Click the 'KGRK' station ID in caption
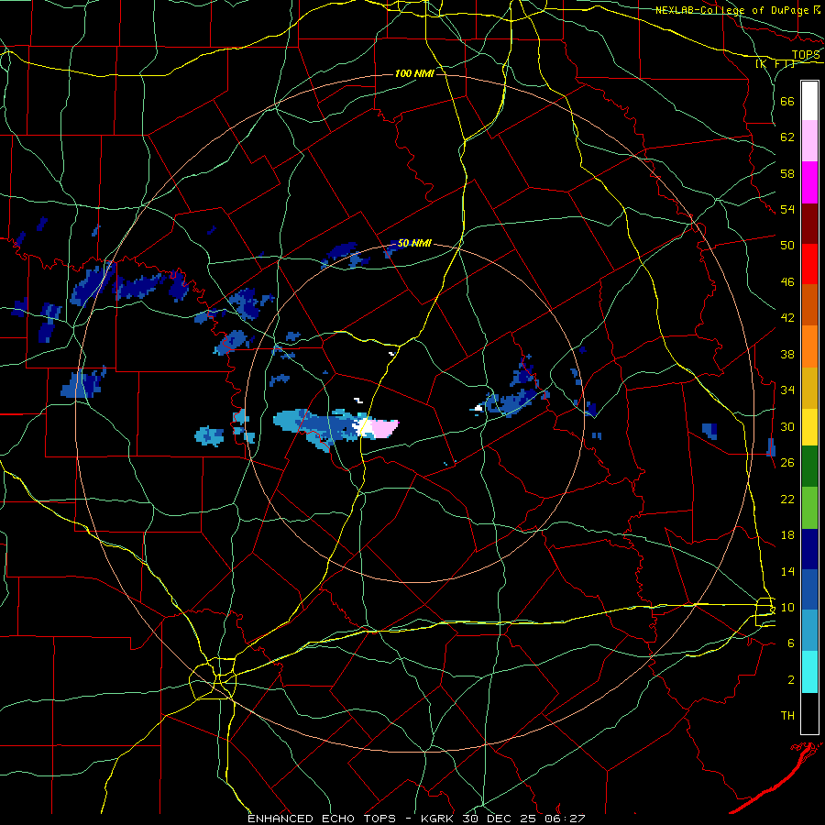825x825 pixels. click(439, 819)
